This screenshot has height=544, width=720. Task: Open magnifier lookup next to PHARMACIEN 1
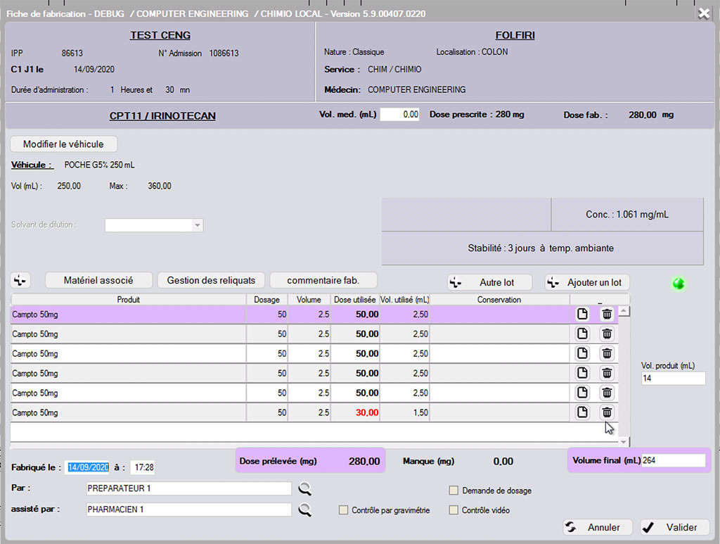(305, 510)
